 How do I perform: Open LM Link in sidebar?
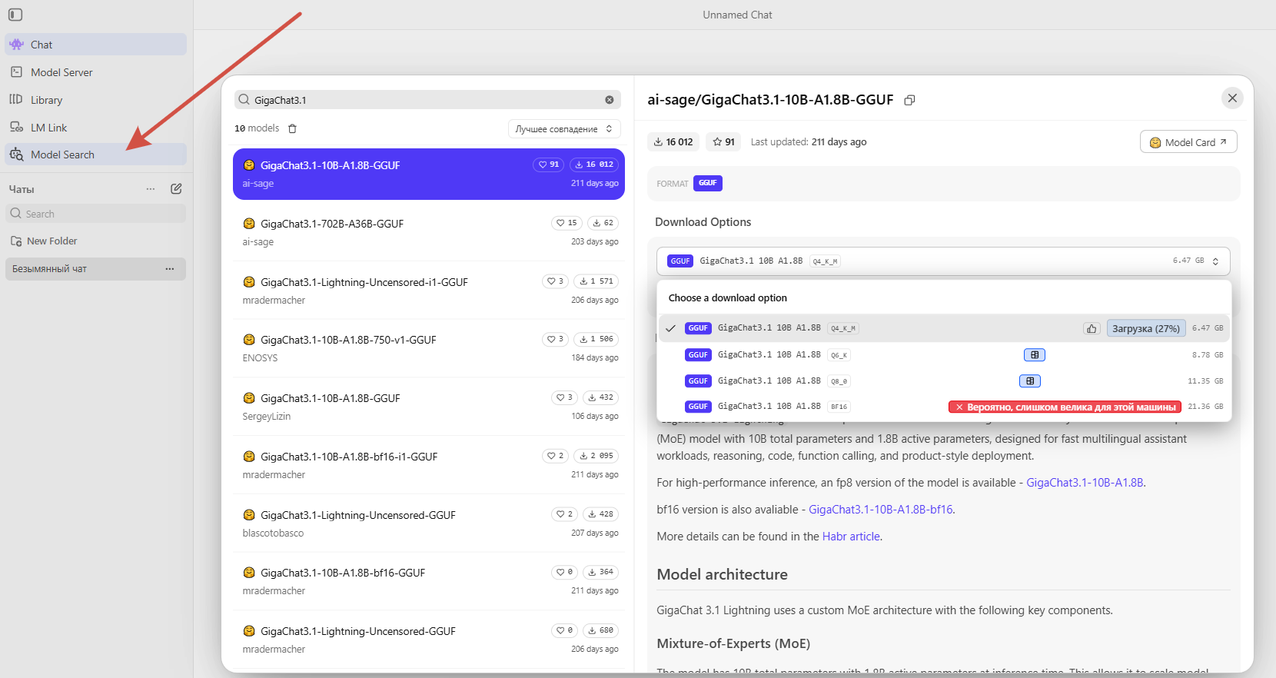(95, 128)
